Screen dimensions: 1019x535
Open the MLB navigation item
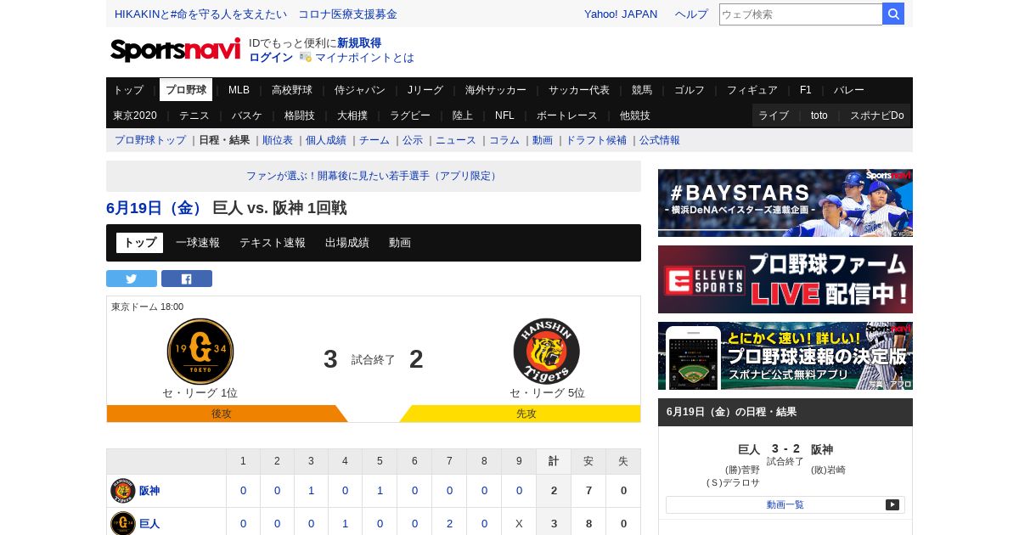[239, 90]
